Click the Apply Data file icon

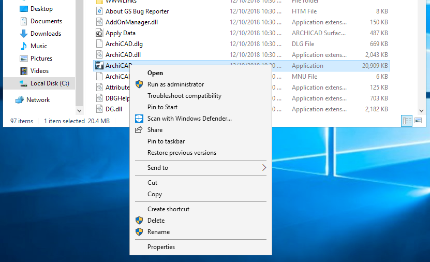click(x=99, y=33)
